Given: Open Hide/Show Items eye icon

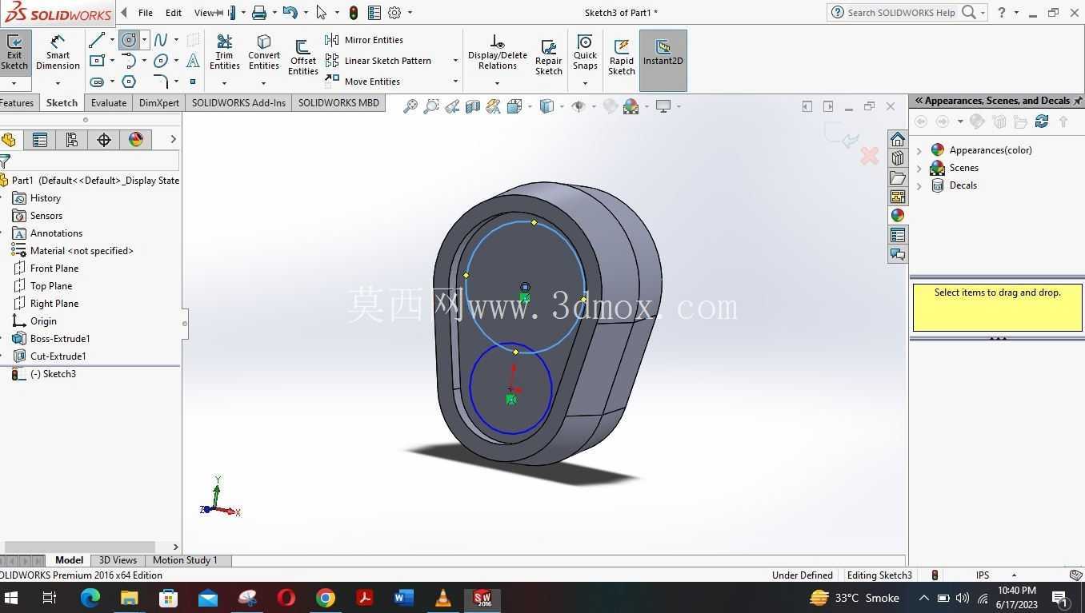Looking at the screenshot, I should (579, 106).
